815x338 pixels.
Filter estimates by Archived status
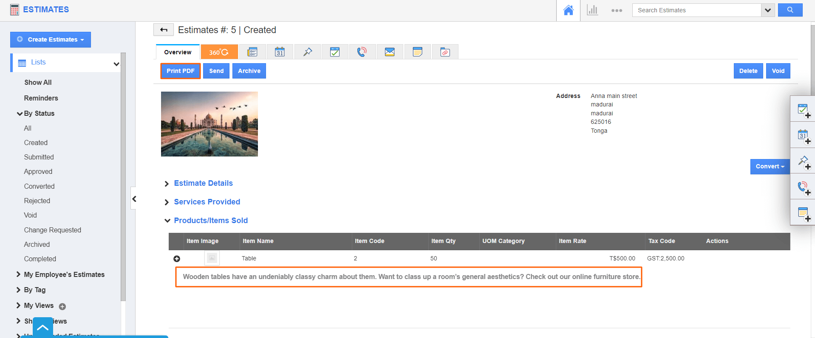(x=37, y=244)
